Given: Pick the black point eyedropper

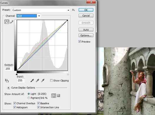Looking at the screenshot, I should [32, 80].
